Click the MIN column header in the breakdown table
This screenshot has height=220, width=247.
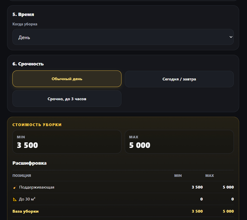[x=178, y=176]
